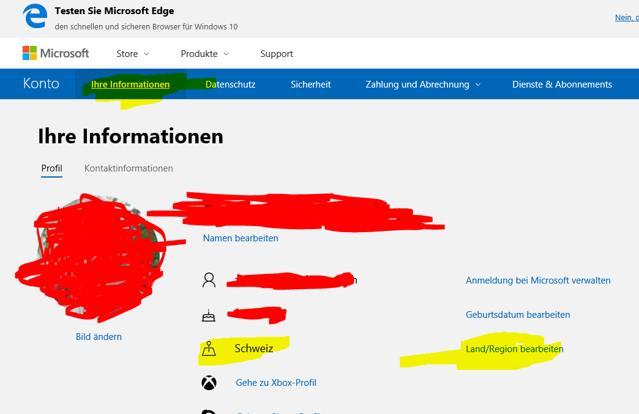The height and width of the screenshot is (414, 639).
Task: Click Bild ändern link
Action: click(99, 337)
